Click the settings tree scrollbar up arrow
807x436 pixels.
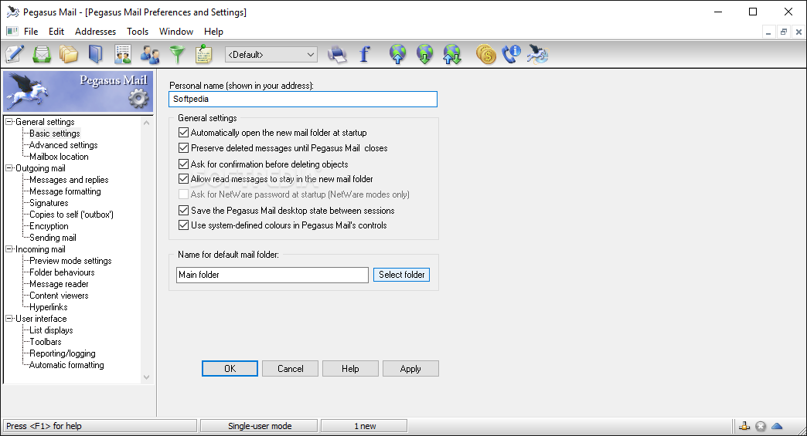147,123
